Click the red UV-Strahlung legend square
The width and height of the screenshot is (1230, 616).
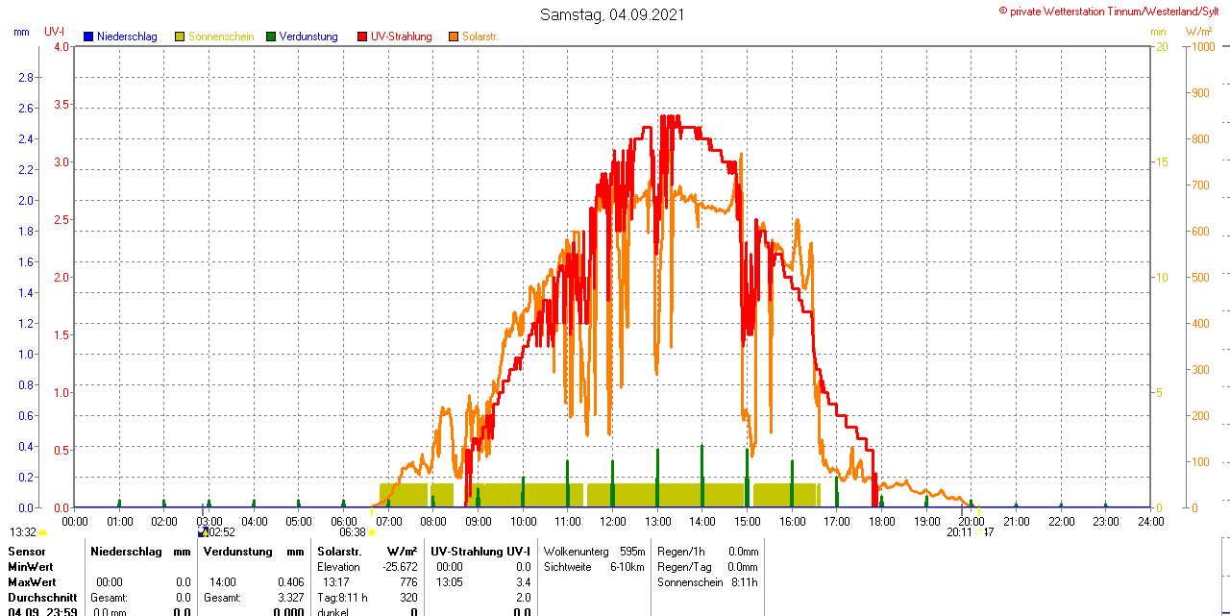pos(362,37)
